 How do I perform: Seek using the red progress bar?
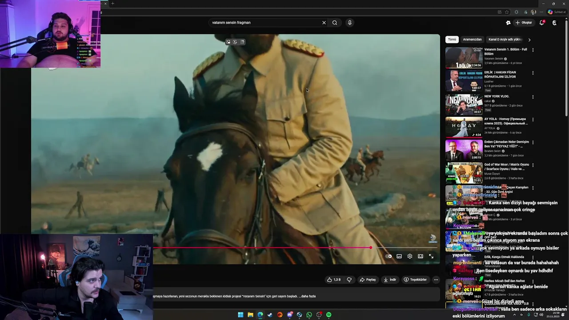295,248
